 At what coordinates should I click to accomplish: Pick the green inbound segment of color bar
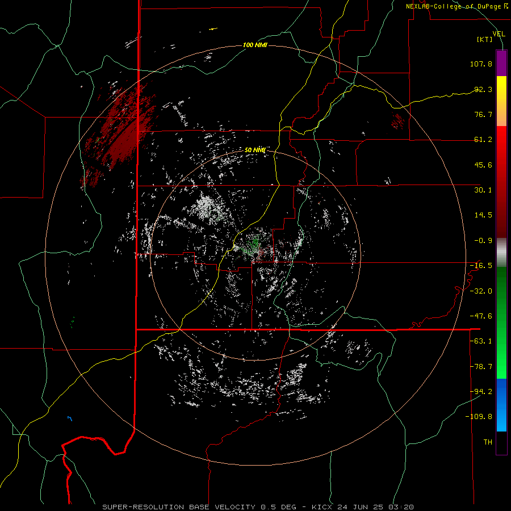tap(501, 322)
